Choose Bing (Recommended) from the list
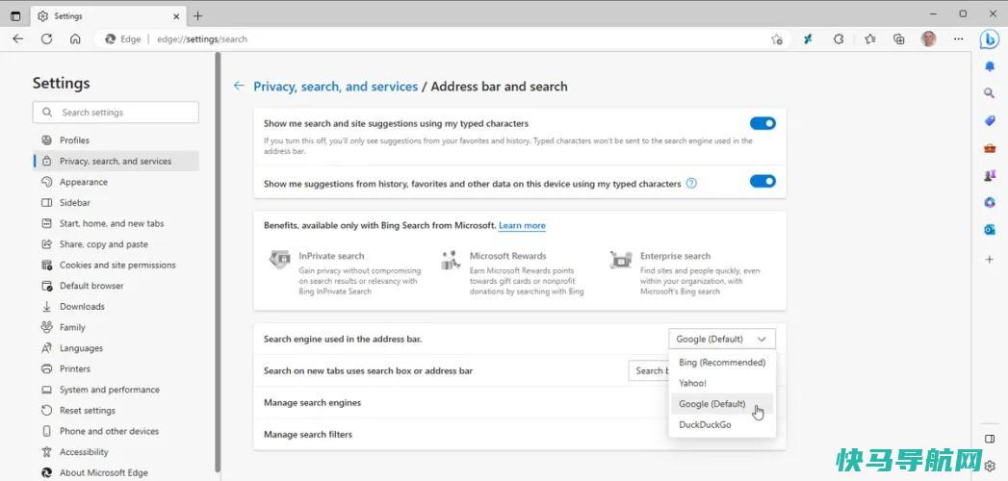 point(722,363)
